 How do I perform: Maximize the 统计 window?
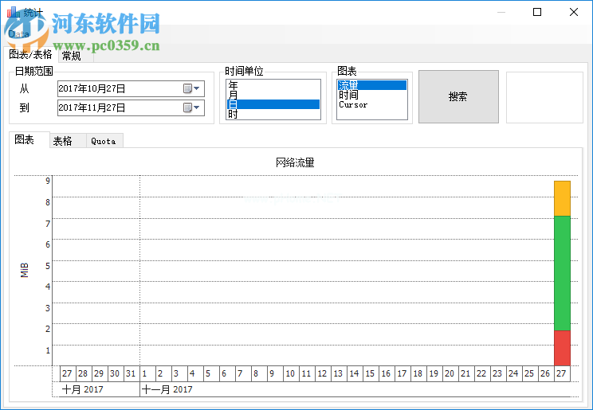537,12
